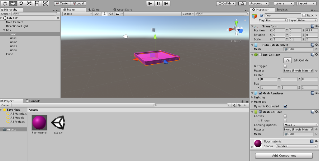
Task: Select the Rotate tool
Action: (x=21, y=3)
